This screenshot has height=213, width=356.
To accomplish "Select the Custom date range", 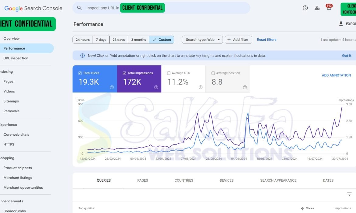I will [x=162, y=40].
